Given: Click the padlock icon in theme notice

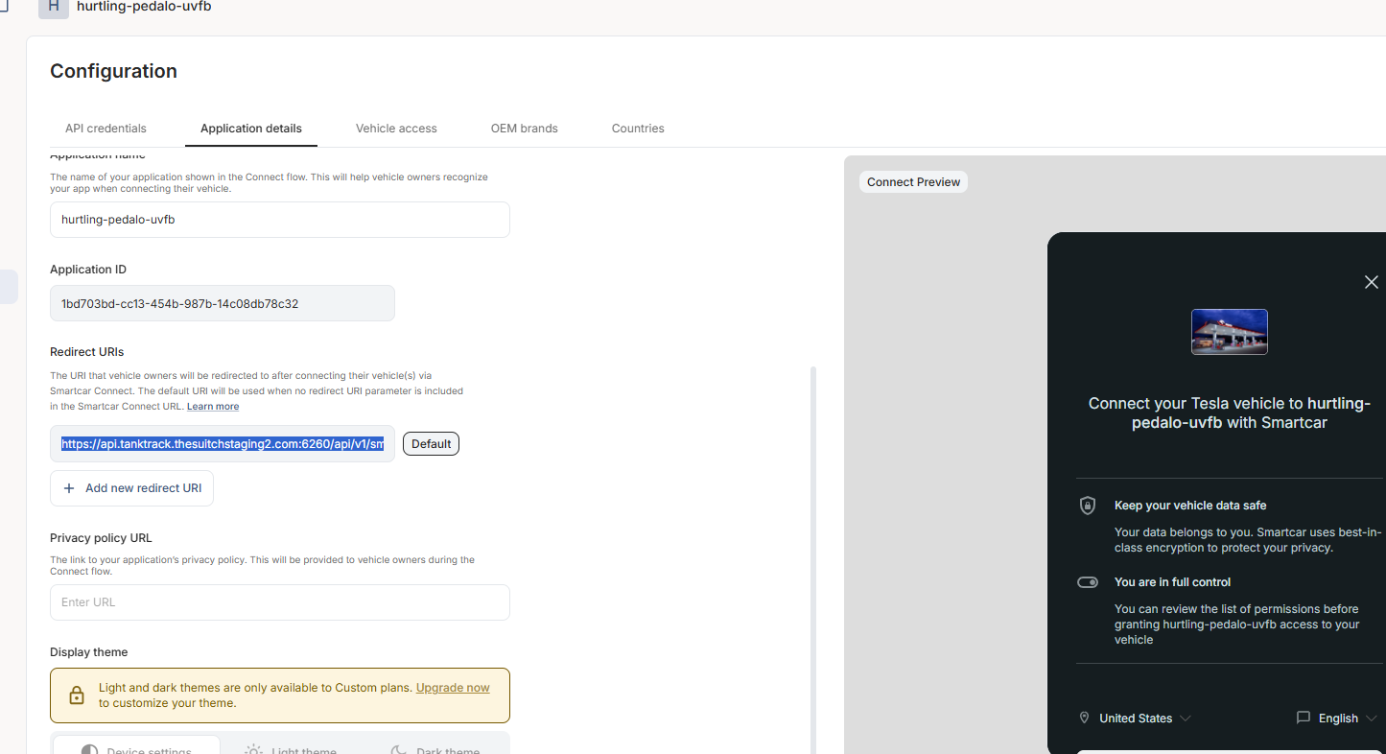Looking at the screenshot, I should pyautogui.click(x=77, y=695).
